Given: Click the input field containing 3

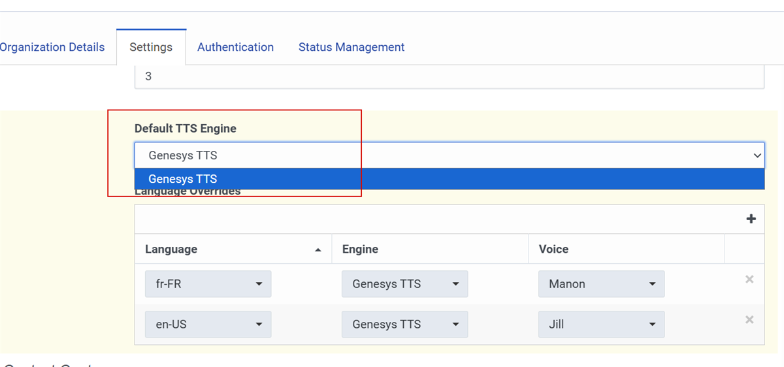Looking at the screenshot, I should 449,76.
